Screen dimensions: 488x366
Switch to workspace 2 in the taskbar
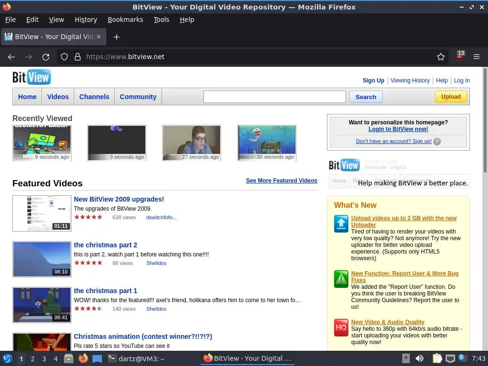pyautogui.click(x=33, y=359)
